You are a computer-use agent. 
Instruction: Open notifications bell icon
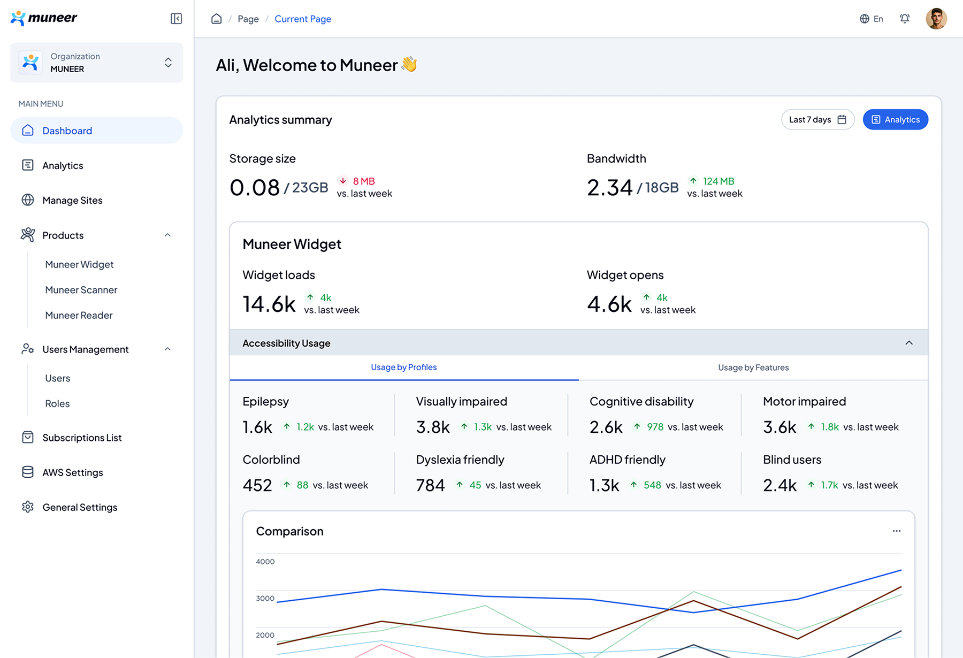coord(905,19)
